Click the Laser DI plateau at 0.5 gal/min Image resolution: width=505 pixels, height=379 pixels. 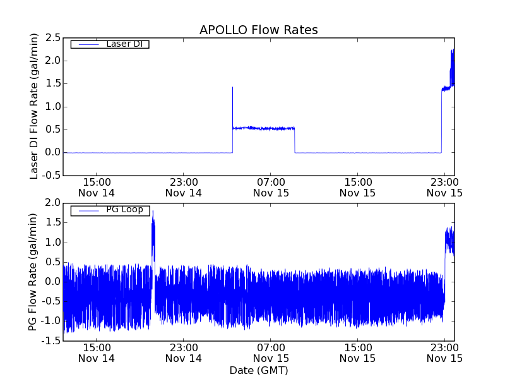pyautogui.click(x=263, y=128)
